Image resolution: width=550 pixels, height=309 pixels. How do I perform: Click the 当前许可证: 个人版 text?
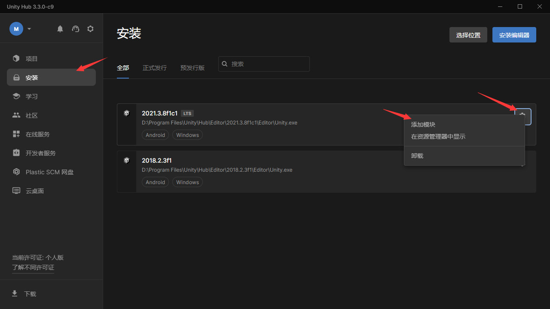coord(38,257)
